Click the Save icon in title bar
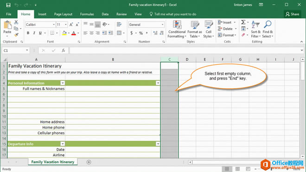This screenshot has height=172, width=306. (8, 5)
